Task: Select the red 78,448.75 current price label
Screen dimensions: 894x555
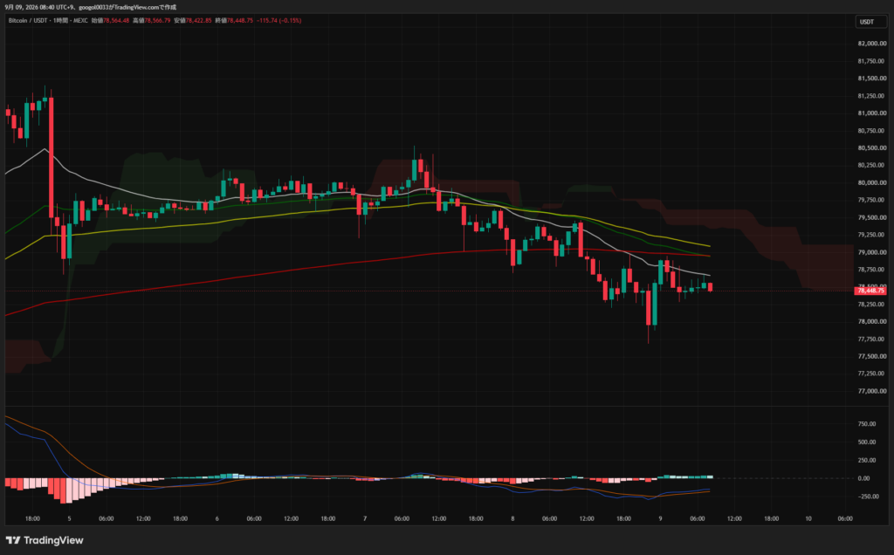Action: pyautogui.click(x=870, y=291)
